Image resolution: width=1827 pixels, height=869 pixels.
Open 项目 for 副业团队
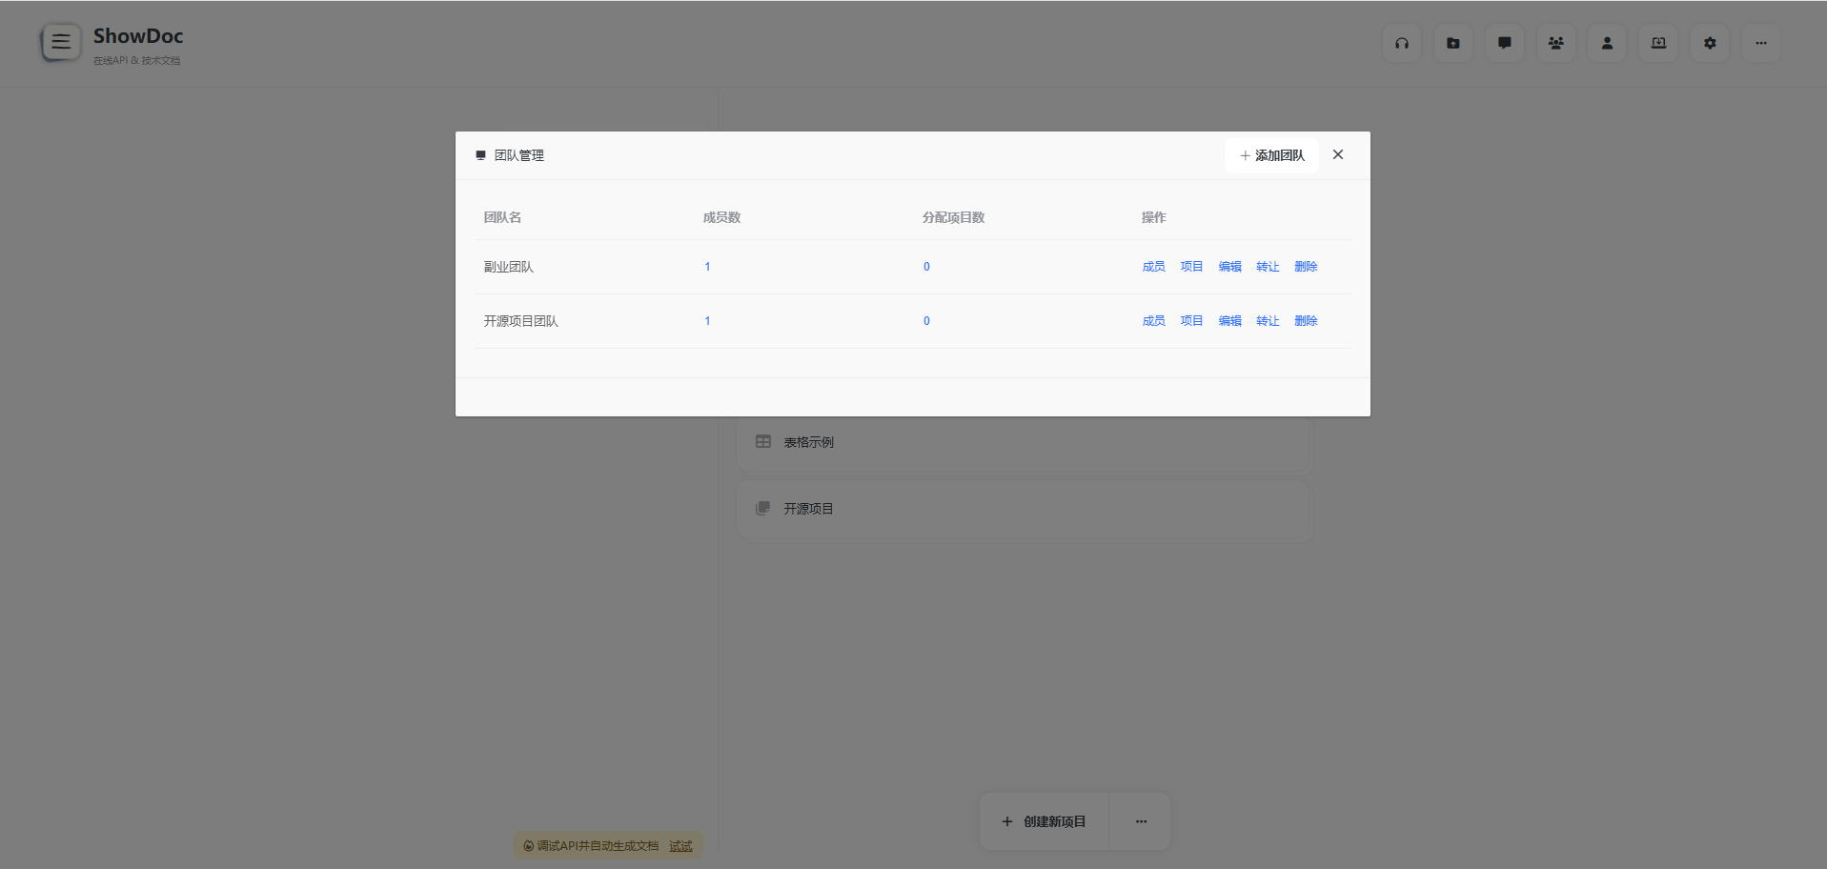click(x=1191, y=267)
